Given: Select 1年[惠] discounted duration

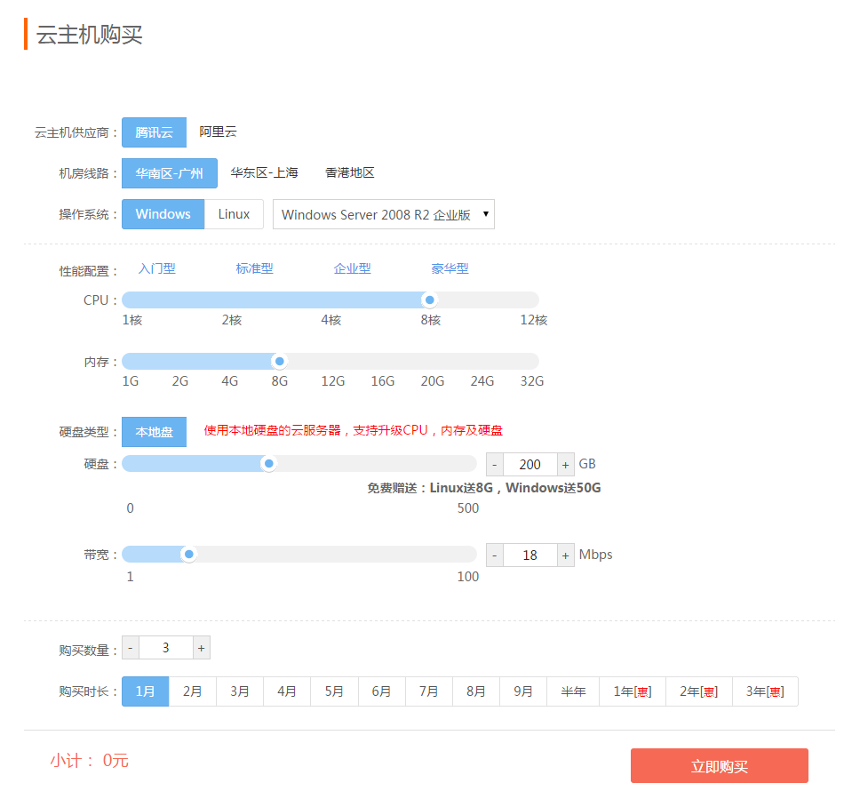Looking at the screenshot, I should click(633, 691).
